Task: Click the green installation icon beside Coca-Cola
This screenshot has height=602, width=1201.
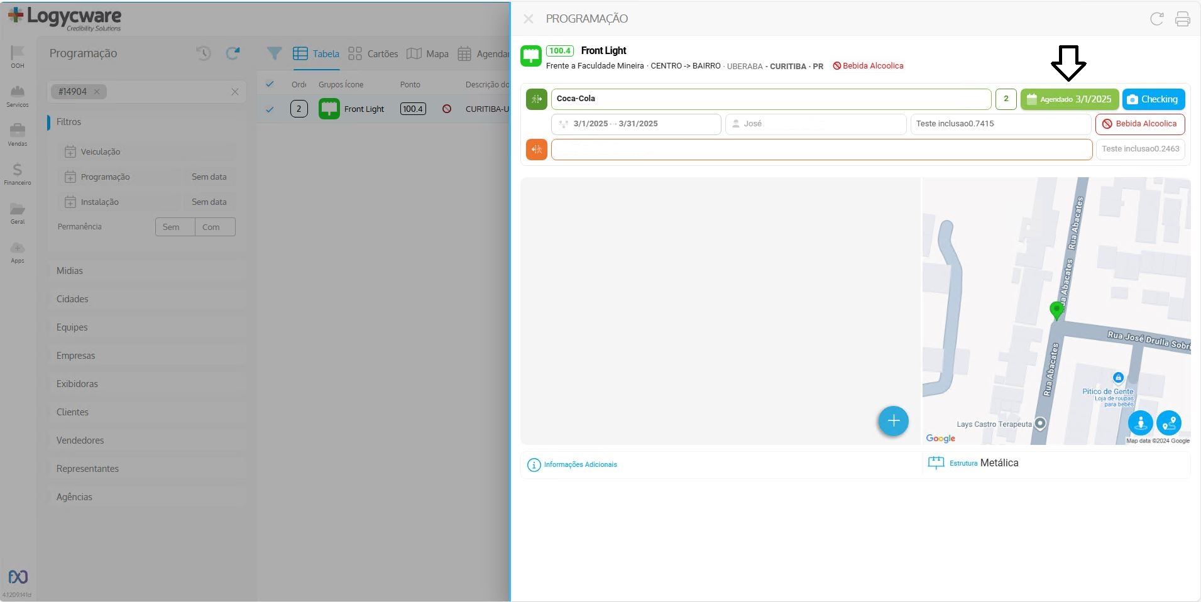Action: click(x=537, y=99)
